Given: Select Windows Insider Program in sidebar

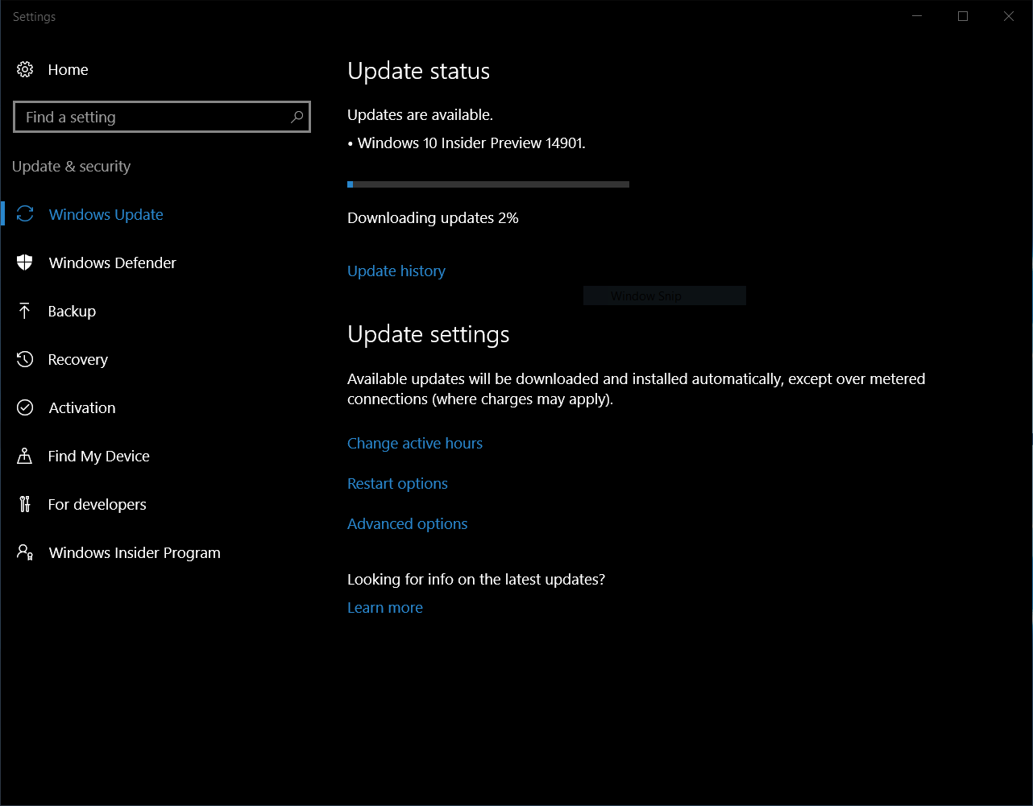Looking at the screenshot, I should pyautogui.click(x=134, y=553).
